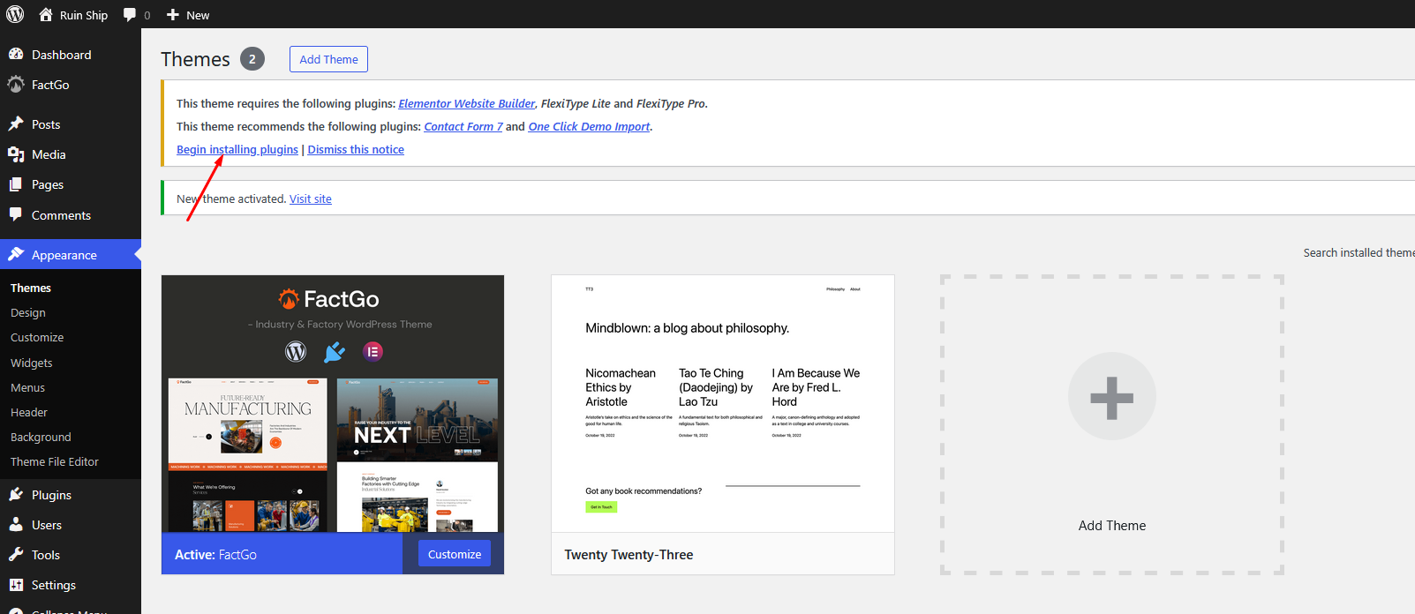The width and height of the screenshot is (1415, 614).
Task: Select the Twenty Twenty-Three theme screenshot
Action: tap(723, 404)
